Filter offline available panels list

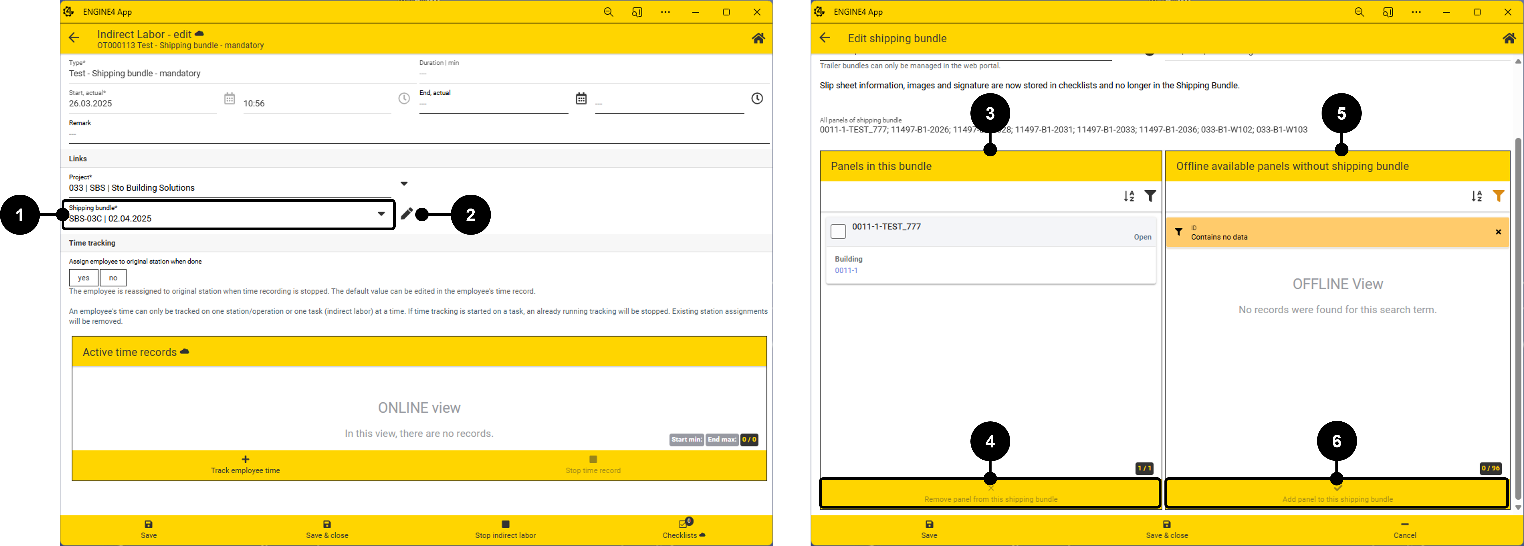click(1498, 196)
